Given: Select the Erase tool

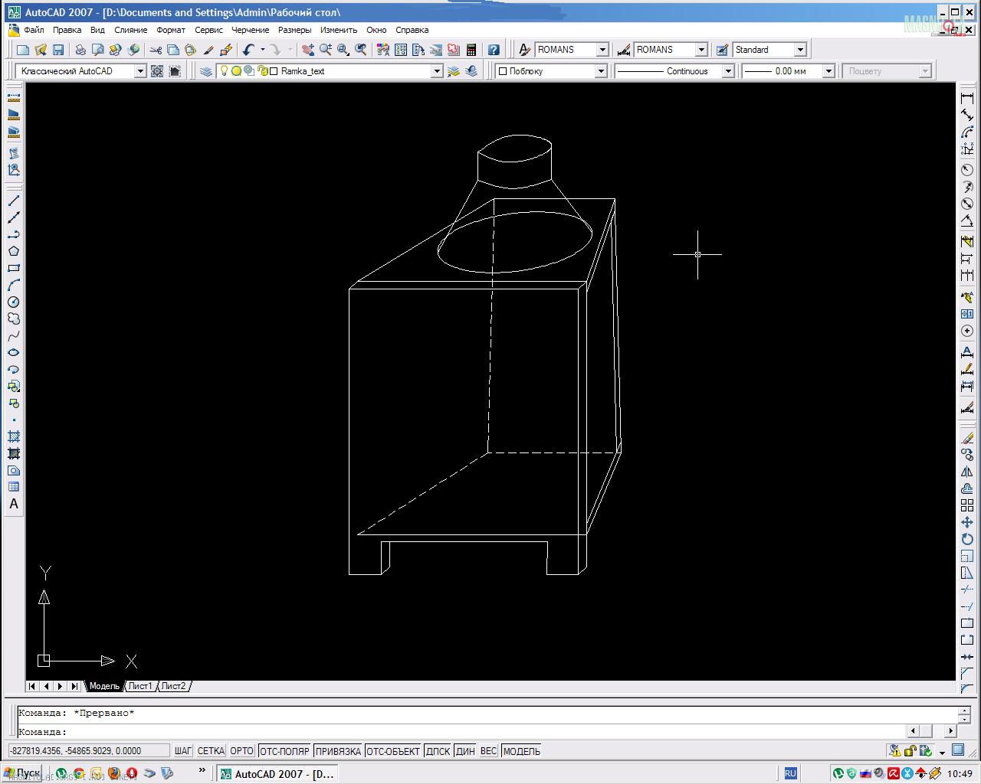Looking at the screenshot, I should coord(967,438).
